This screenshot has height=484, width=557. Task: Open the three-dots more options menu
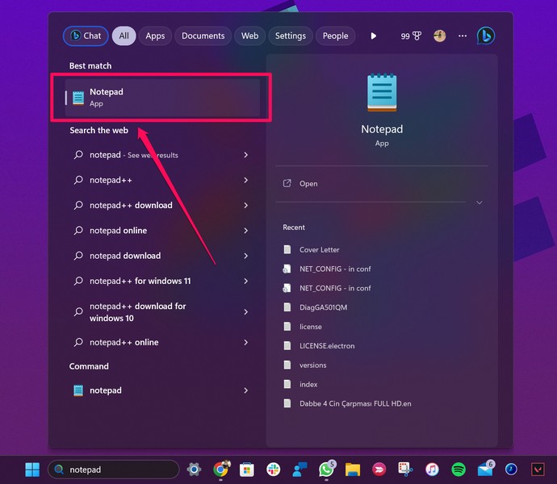[463, 35]
